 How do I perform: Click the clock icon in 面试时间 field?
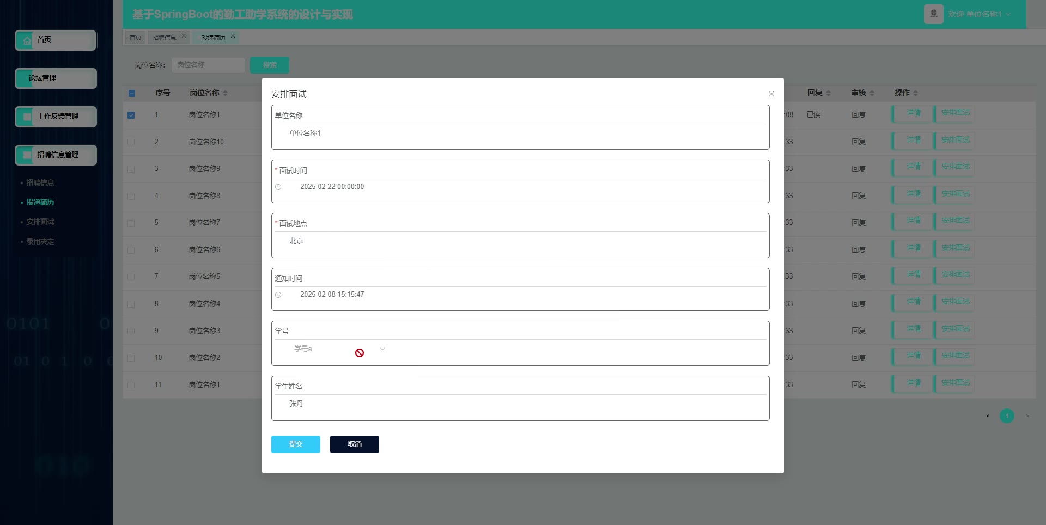pos(278,187)
